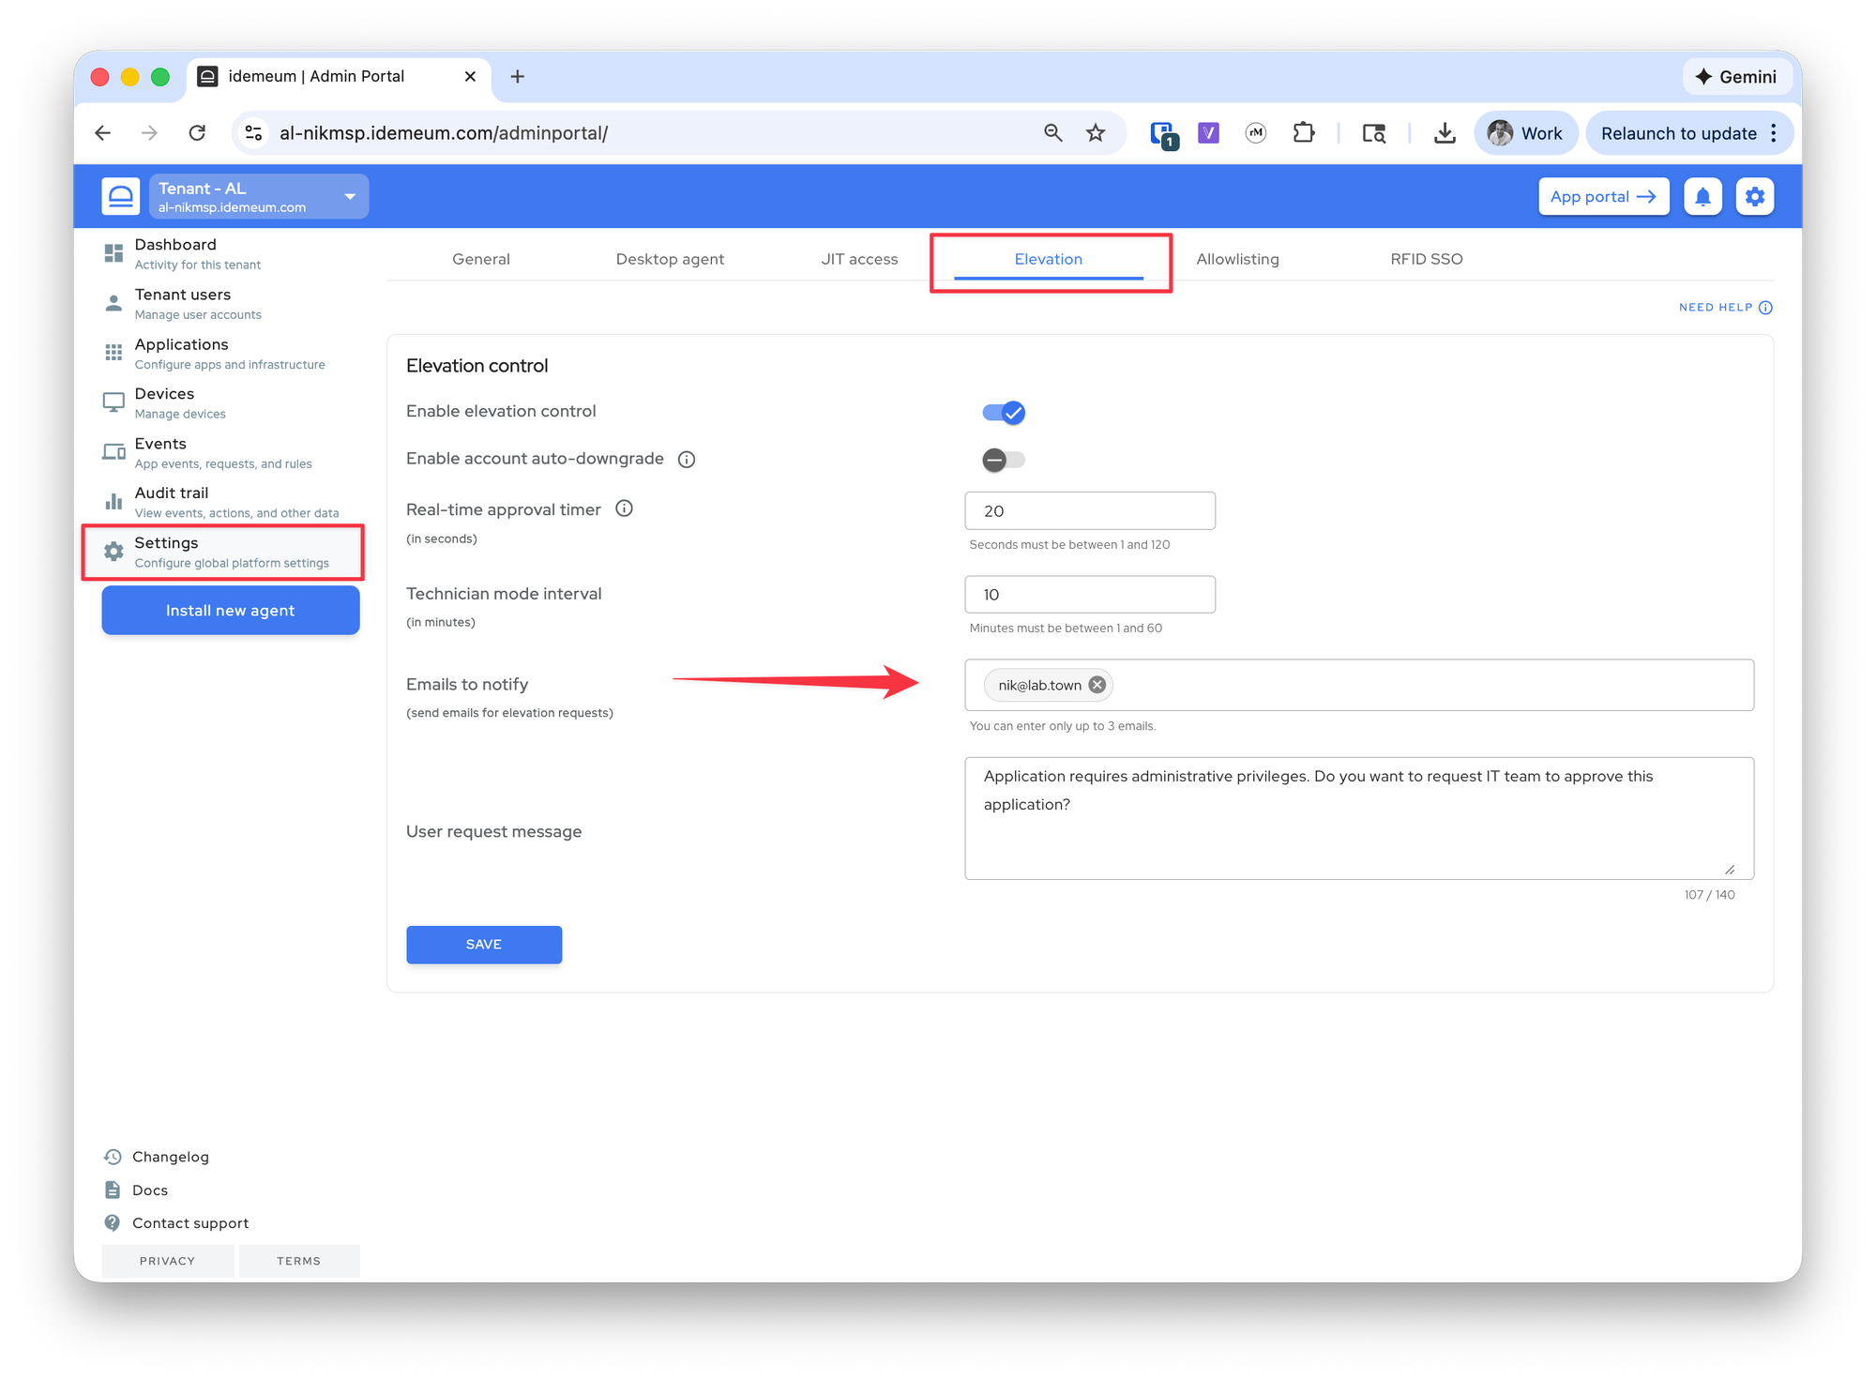
Task: Click the browser downloads icon
Action: 1445,133
